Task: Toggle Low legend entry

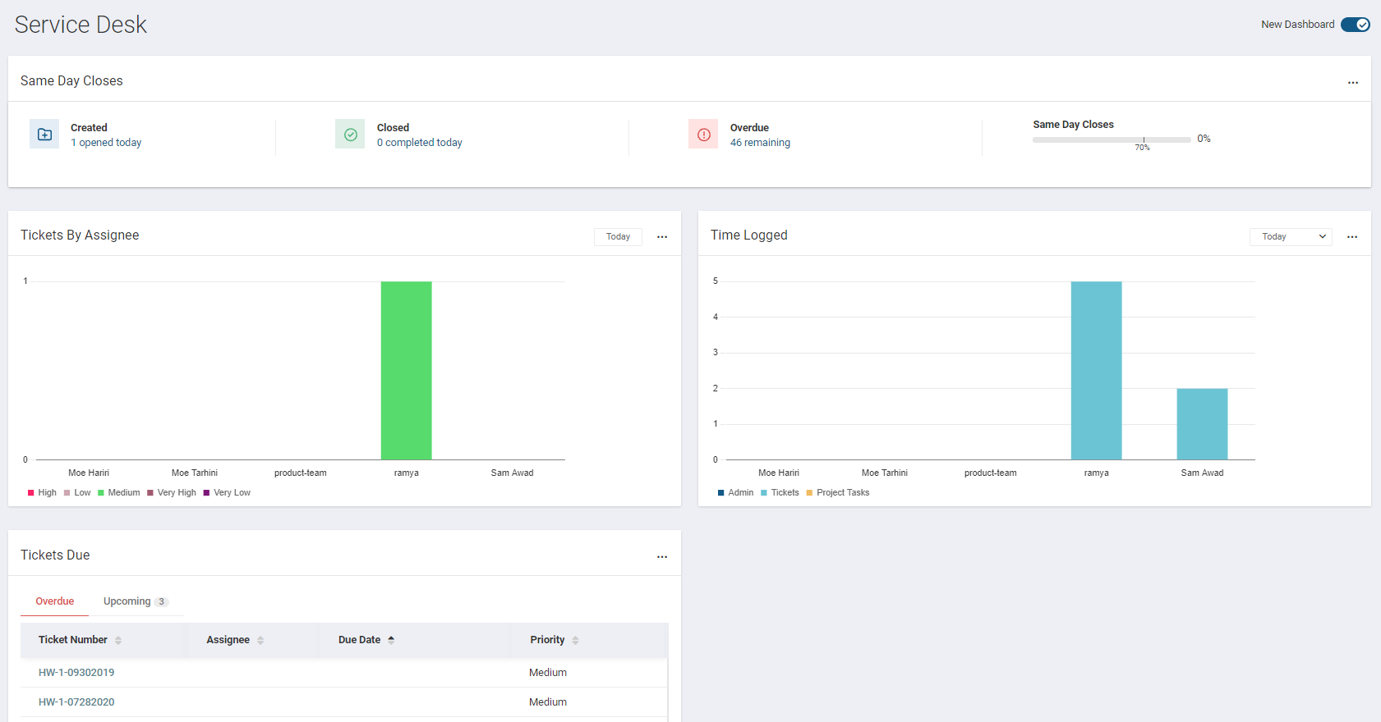Action: click(x=77, y=493)
